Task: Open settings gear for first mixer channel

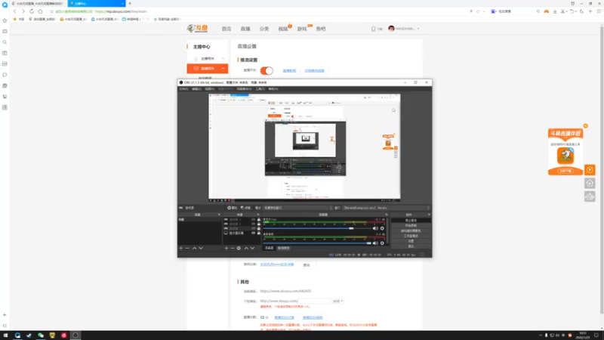Action: [382, 228]
